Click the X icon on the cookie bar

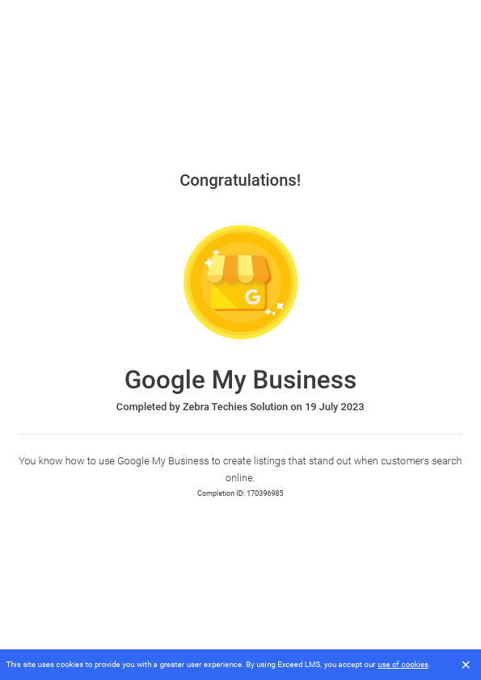click(466, 665)
